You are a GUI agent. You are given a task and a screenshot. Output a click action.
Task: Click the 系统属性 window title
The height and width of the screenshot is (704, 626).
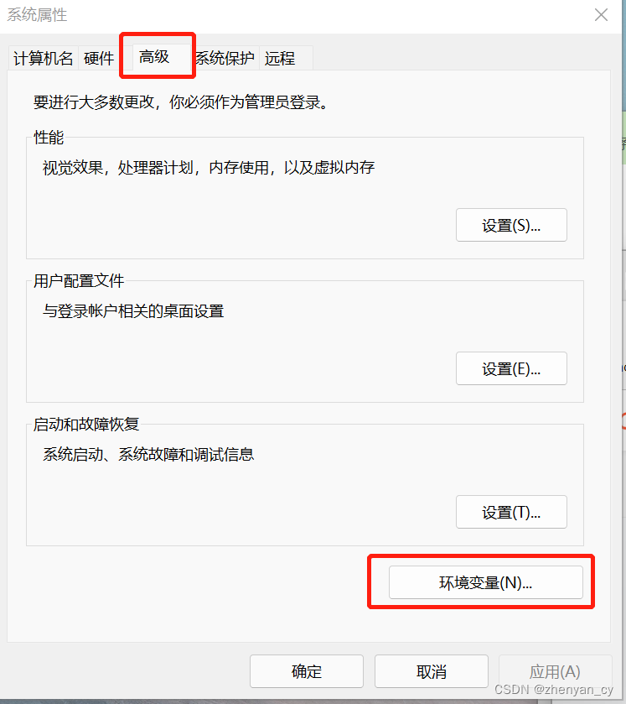(x=37, y=15)
